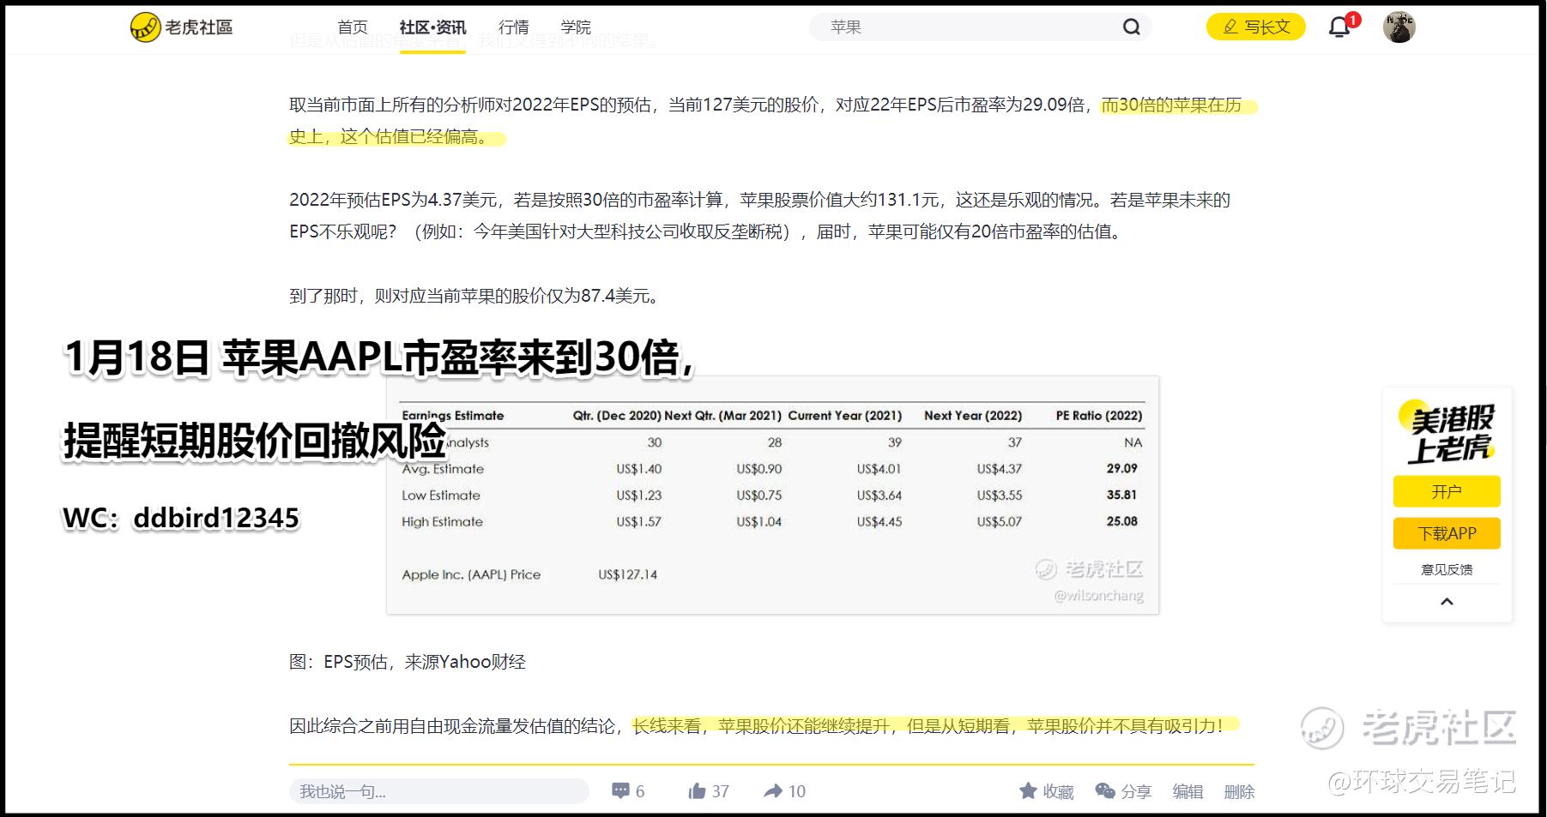Go to the 行情 tab

pos(514,27)
